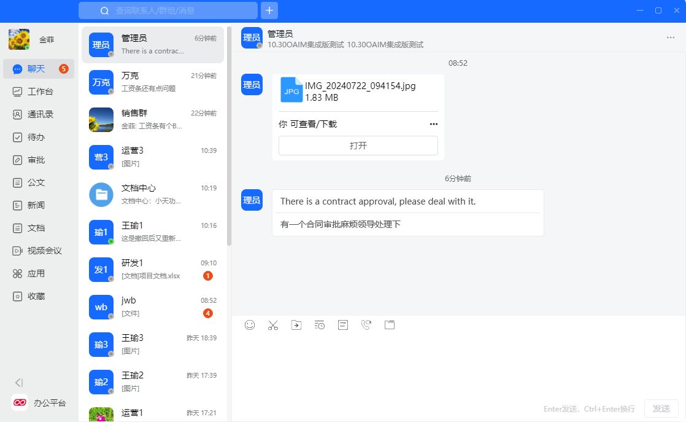Click the send file folder icon
This screenshot has width=686, height=422.
[x=389, y=325]
